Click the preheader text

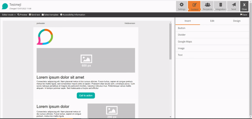point(41,23)
